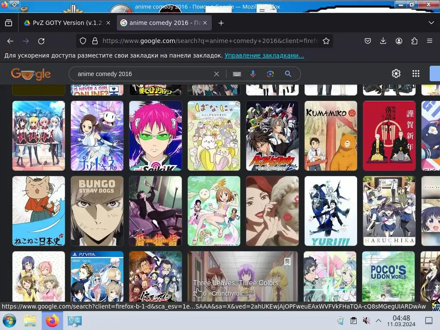Open Google Lens image search
Image resolution: width=440 pixels, height=330 pixels.
(x=270, y=74)
